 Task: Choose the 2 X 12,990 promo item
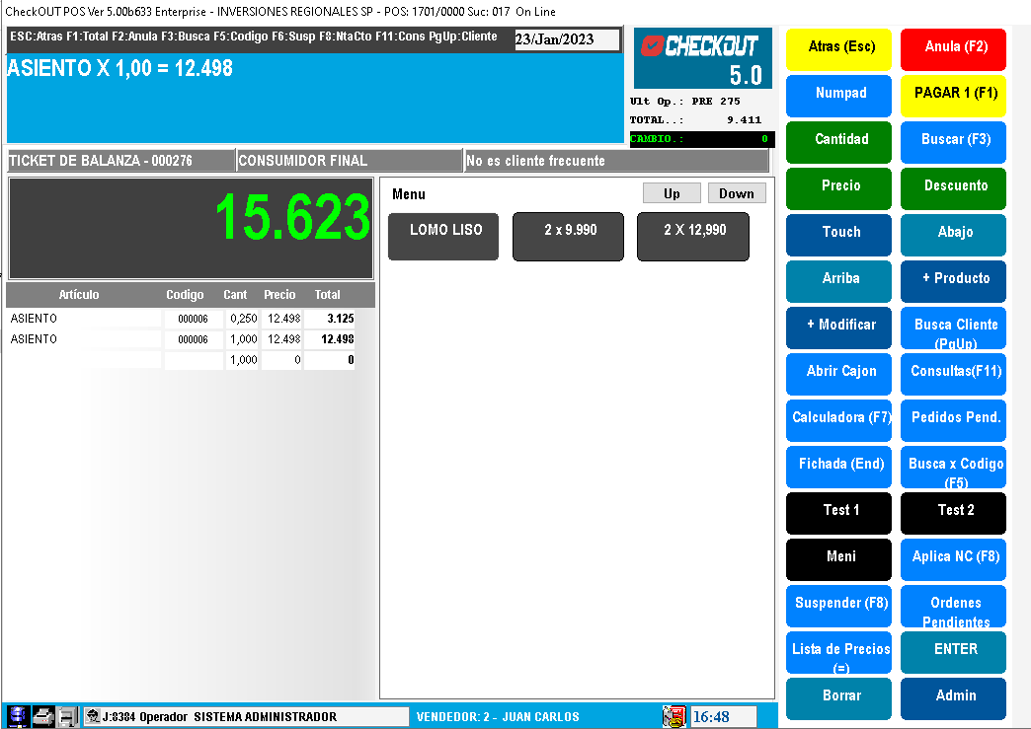tap(692, 237)
